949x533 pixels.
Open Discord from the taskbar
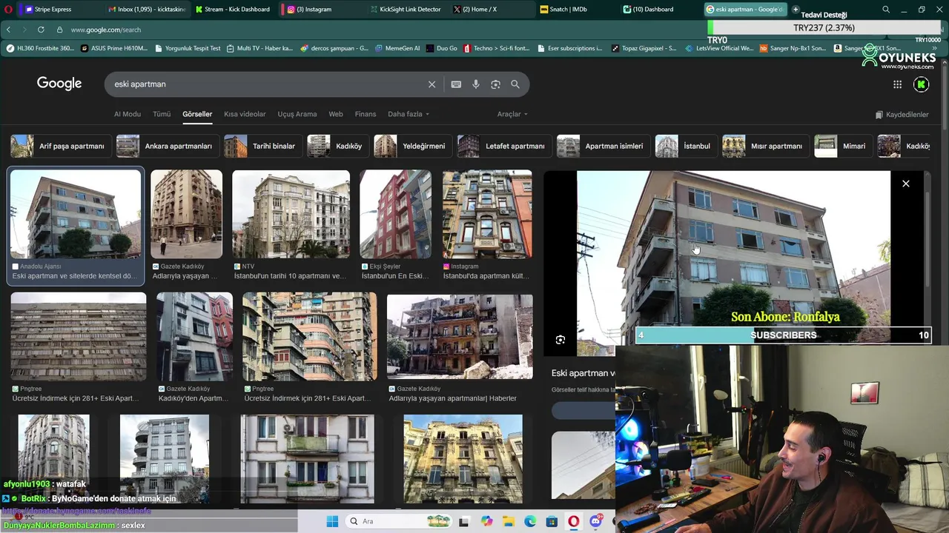pyautogui.click(x=595, y=521)
